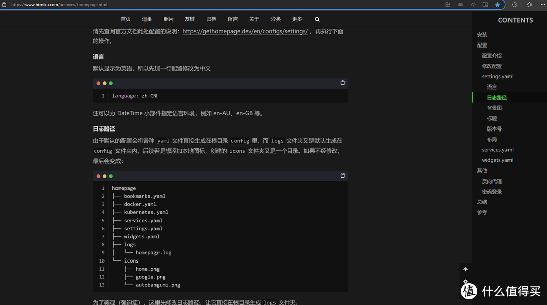The height and width of the screenshot is (305, 547).
Task: Open site search via the magnifier icon
Action: (x=317, y=19)
